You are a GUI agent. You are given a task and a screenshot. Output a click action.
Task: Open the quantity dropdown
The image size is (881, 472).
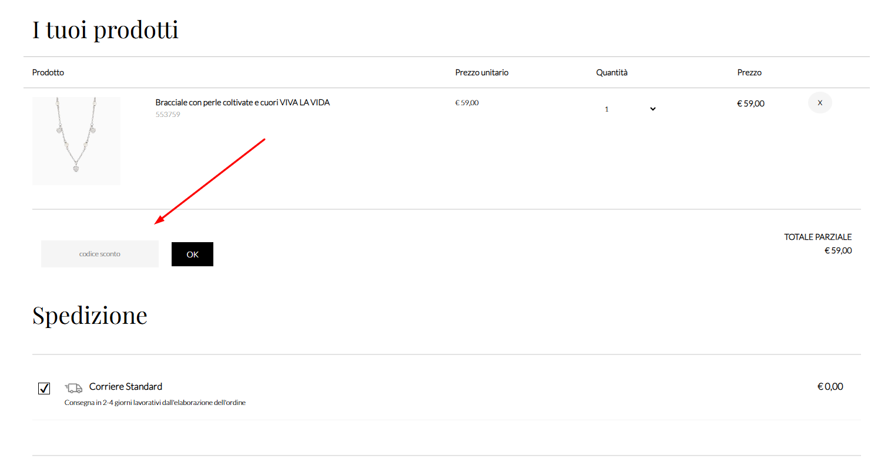[628, 109]
